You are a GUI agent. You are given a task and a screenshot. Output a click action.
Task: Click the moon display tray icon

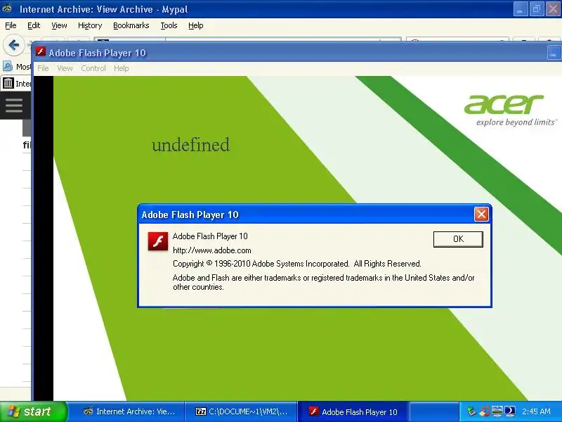point(510,411)
